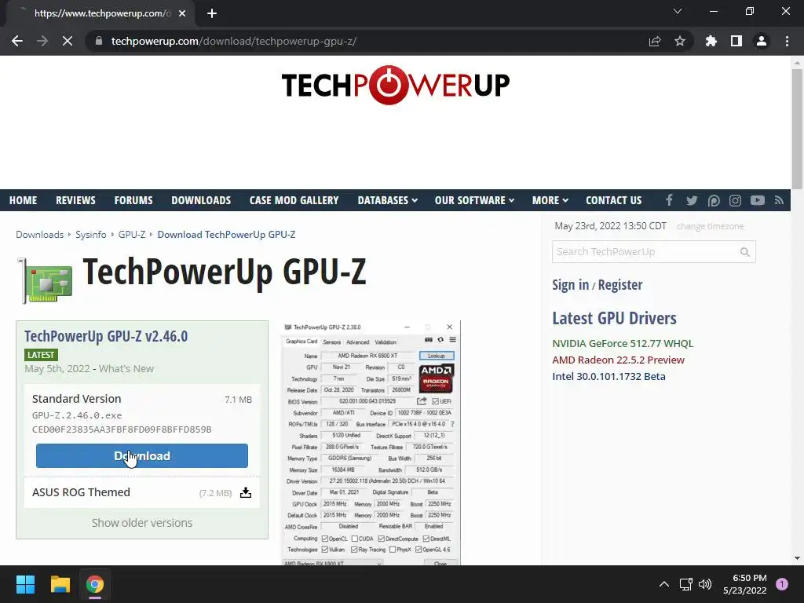Open Chrome extensions puzzle icon
Screen dimensions: 804x603
(711, 41)
